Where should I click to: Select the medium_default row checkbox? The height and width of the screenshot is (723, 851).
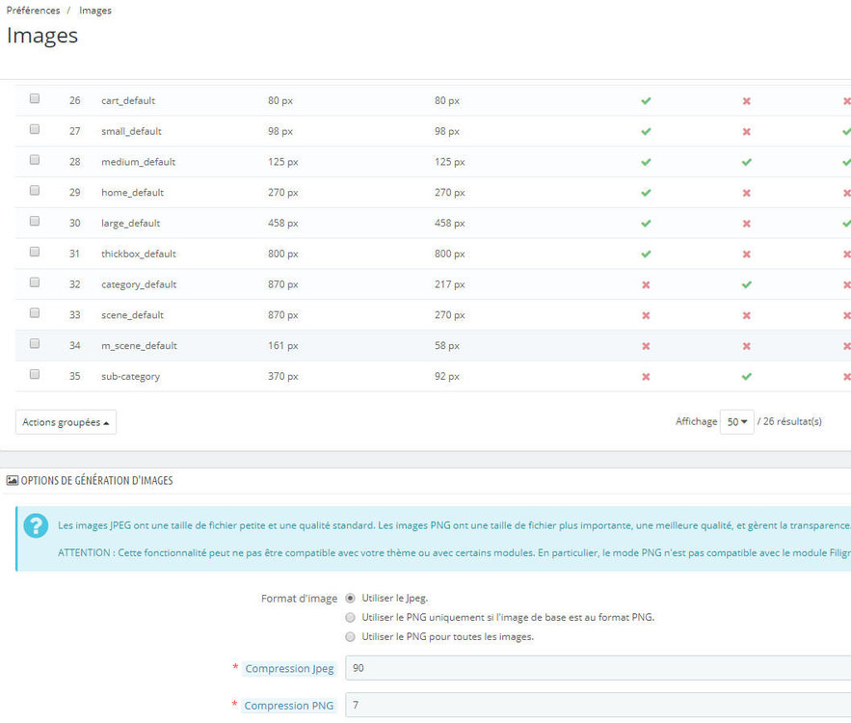click(35, 160)
